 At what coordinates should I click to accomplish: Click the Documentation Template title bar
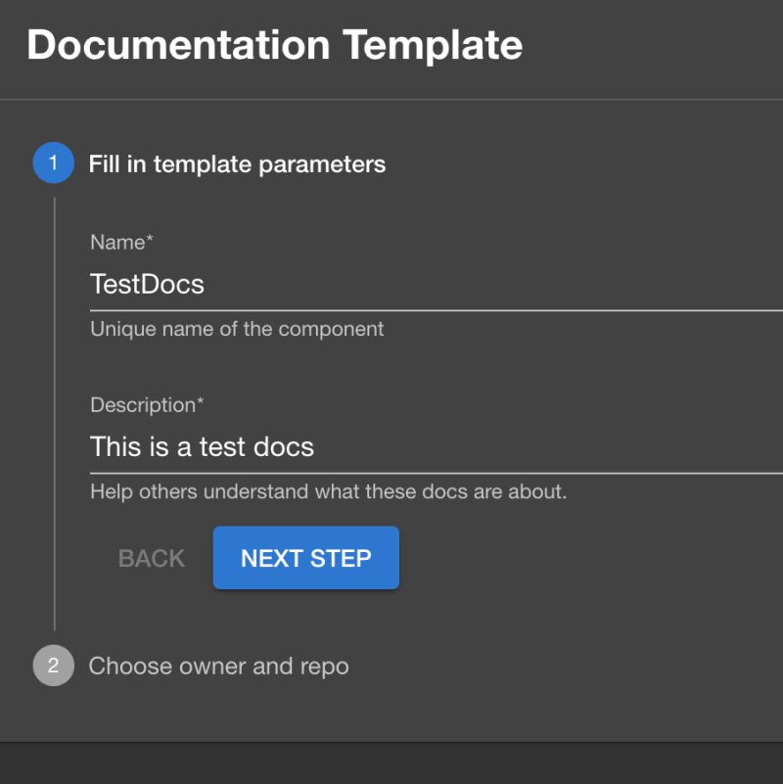(x=276, y=44)
